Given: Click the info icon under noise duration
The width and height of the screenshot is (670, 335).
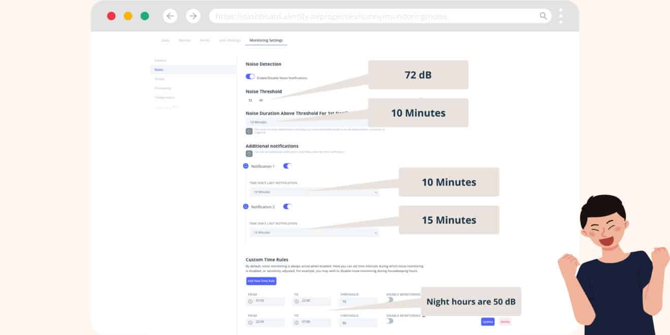Looking at the screenshot, I should click(249, 131).
